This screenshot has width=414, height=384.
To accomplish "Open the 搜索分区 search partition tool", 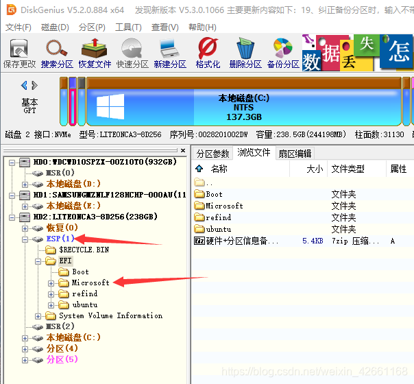I will [57, 53].
